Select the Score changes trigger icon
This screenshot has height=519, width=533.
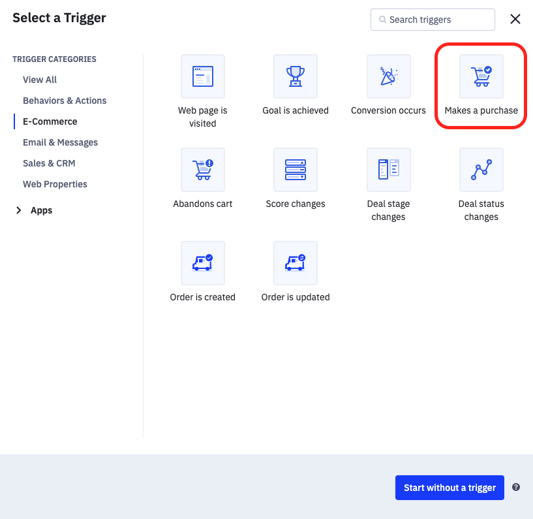296,170
